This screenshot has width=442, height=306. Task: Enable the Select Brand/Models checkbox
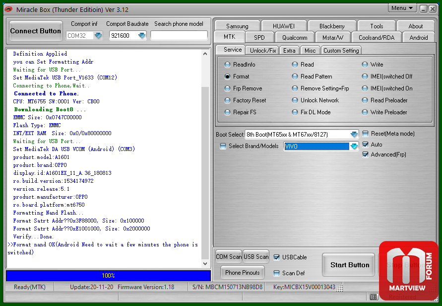pyautogui.click(x=223, y=146)
